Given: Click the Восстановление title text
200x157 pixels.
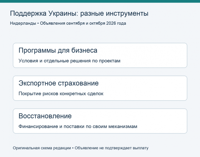Looking at the screenshot, I should click(45, 116).
